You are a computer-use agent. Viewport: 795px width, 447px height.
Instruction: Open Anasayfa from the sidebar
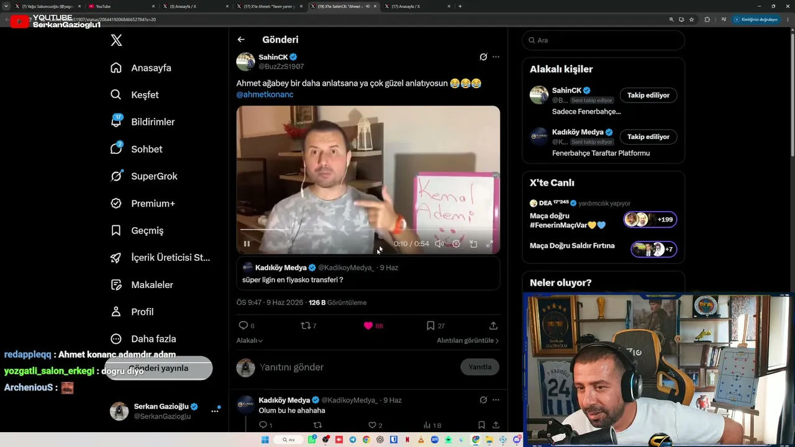pos(141,68)
